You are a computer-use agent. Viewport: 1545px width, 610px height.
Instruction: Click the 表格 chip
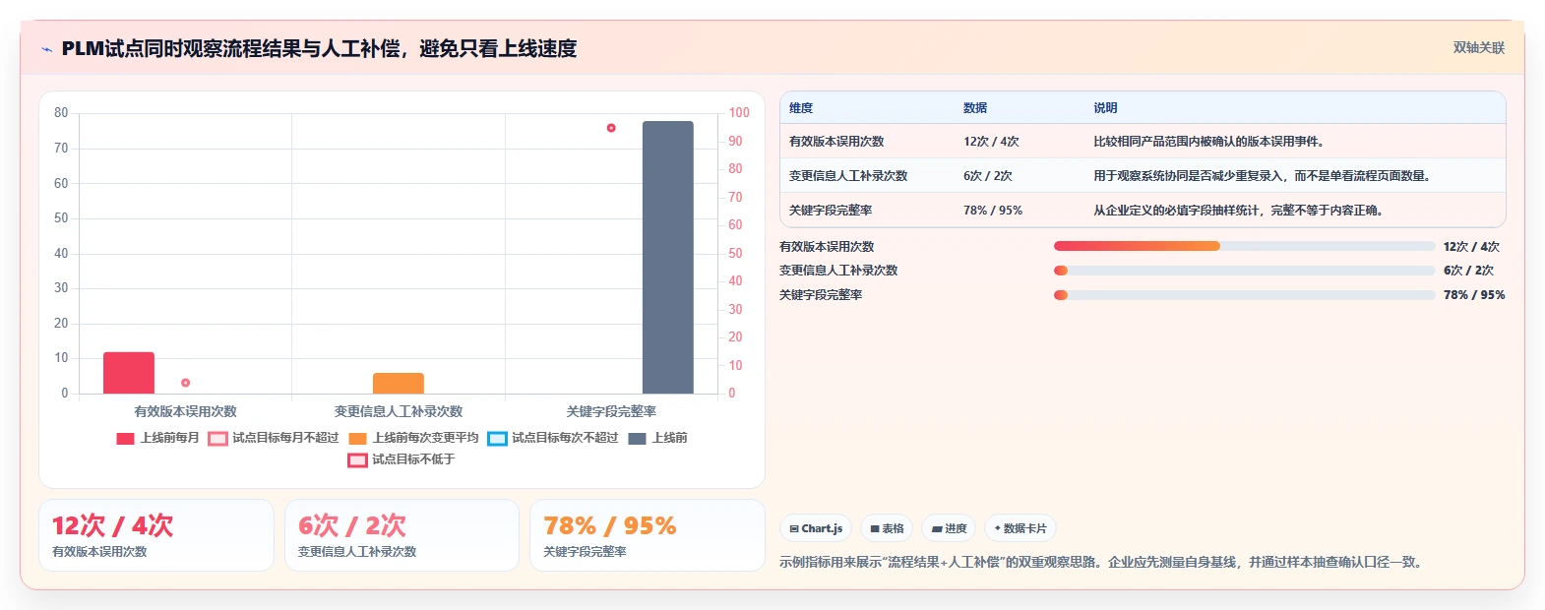(x=887, y=528)
